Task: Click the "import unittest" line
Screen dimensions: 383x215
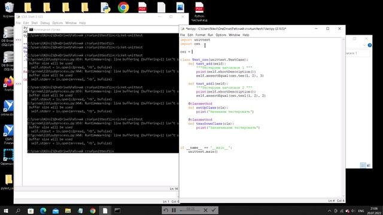Action: point(195,40)
